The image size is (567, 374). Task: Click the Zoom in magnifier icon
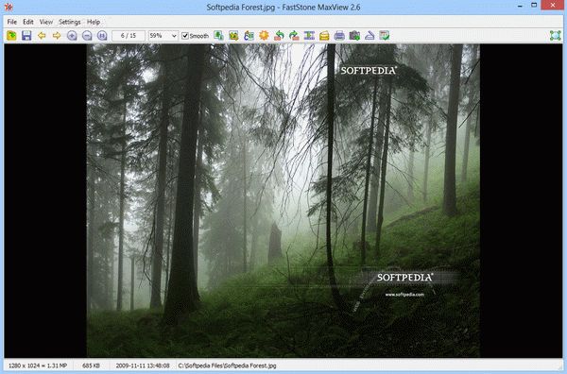coord(72,35)
